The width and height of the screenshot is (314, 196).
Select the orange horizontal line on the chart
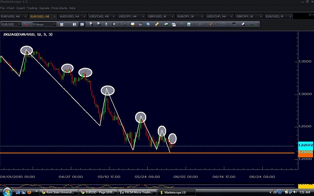tap(147, 153)
